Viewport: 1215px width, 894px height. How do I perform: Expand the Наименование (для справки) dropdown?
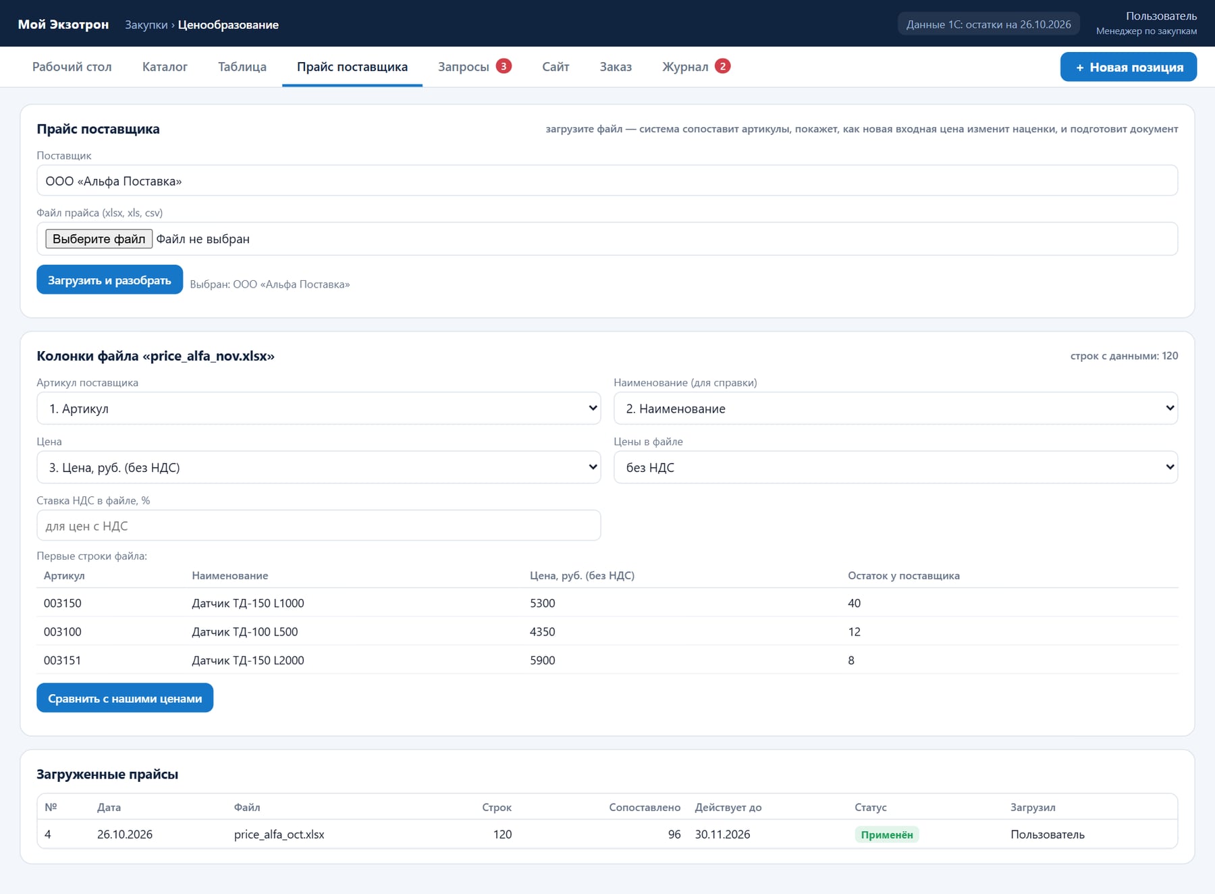pyautogui.click(x=896, y=409)
